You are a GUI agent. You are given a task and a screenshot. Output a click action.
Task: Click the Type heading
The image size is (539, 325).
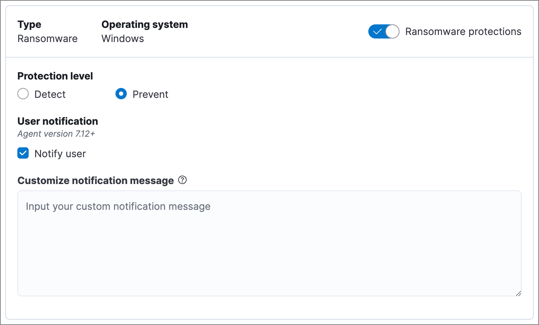[x=29, y=24]
